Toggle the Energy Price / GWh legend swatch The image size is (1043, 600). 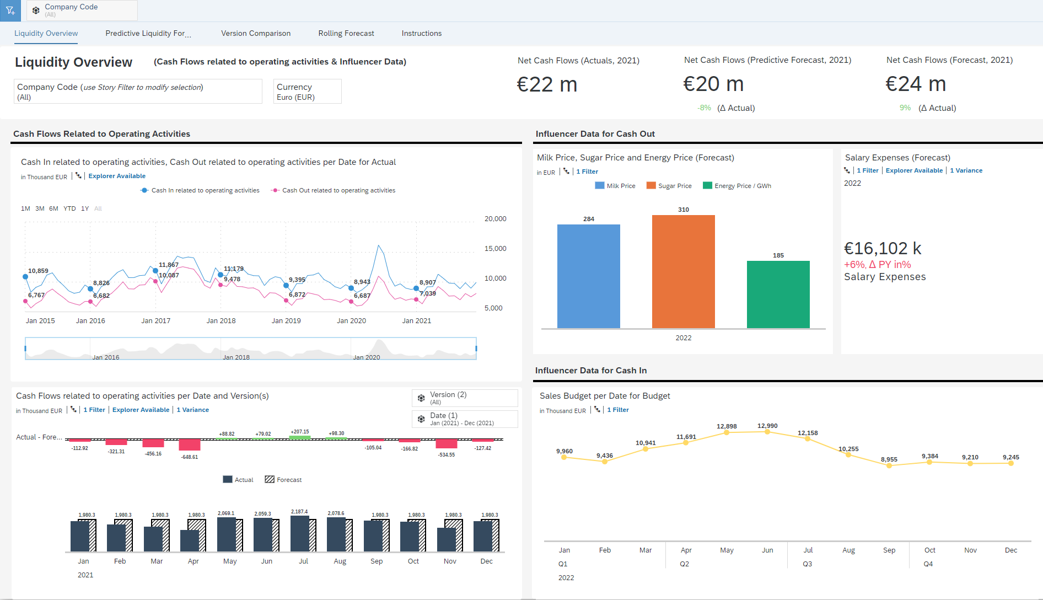(708, 186)
